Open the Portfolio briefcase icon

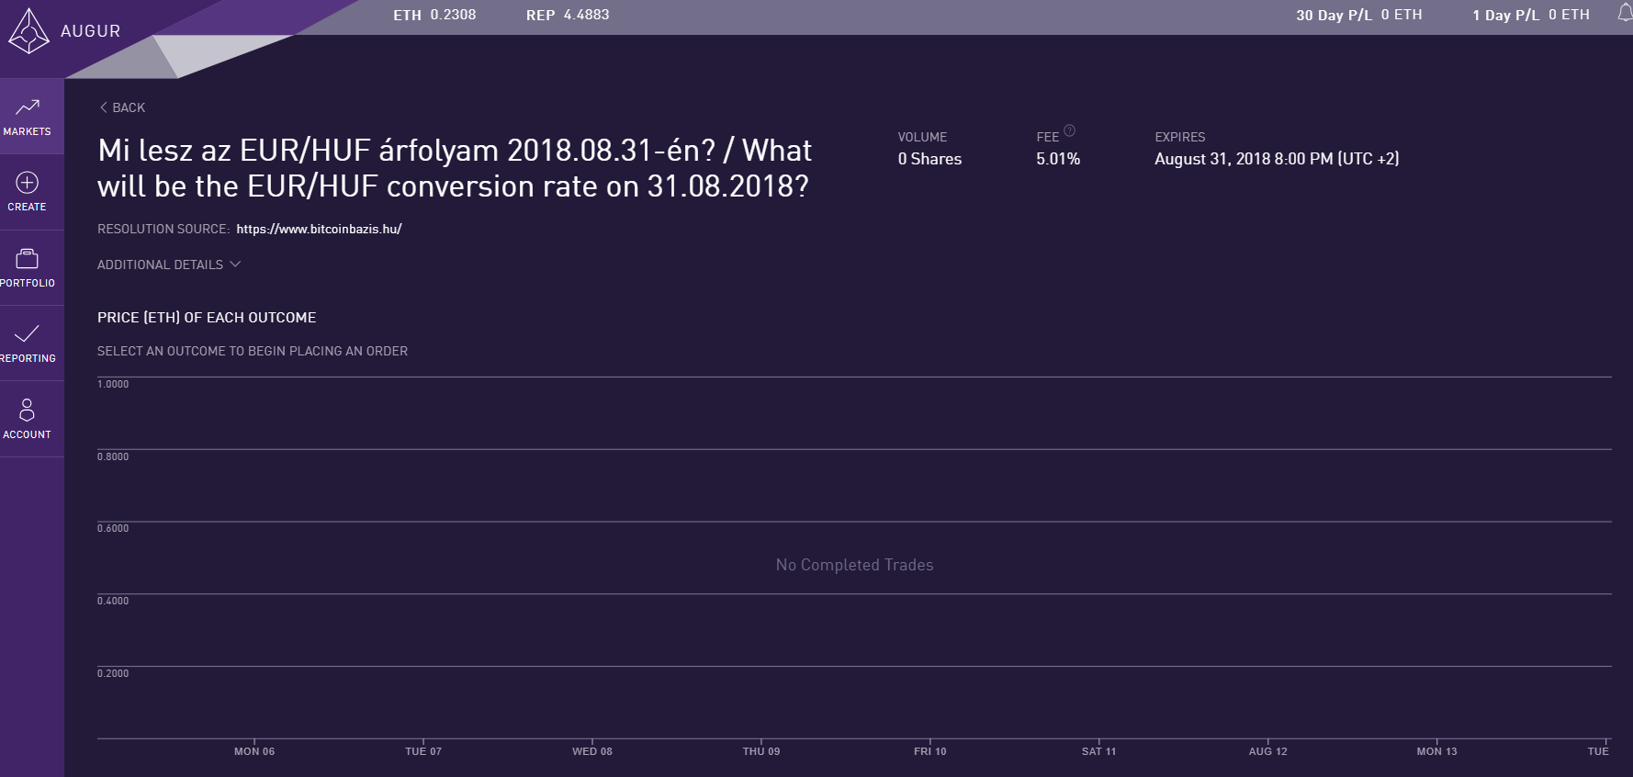28,259
